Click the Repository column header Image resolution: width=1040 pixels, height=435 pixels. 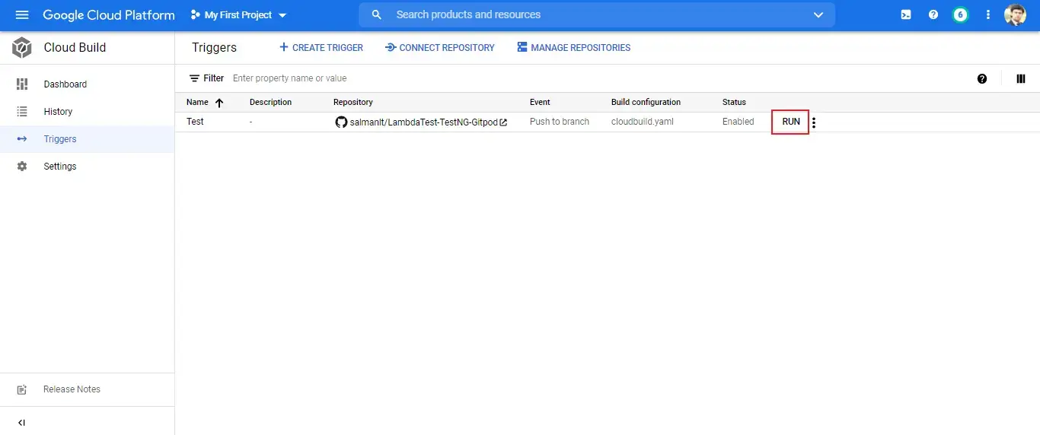pos(353,102)
